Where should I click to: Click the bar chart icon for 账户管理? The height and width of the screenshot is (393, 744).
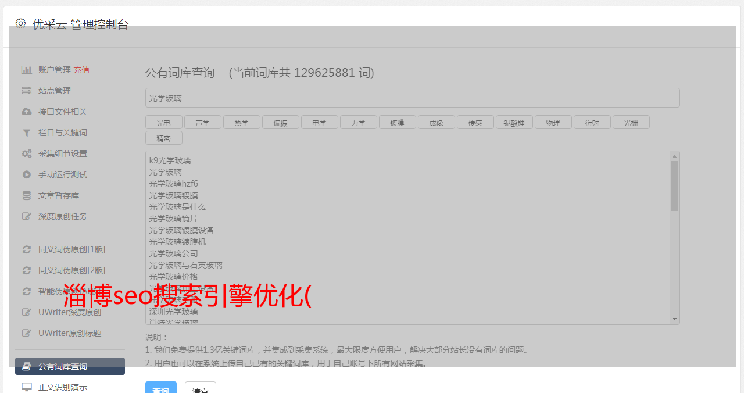tap(27, 70)
